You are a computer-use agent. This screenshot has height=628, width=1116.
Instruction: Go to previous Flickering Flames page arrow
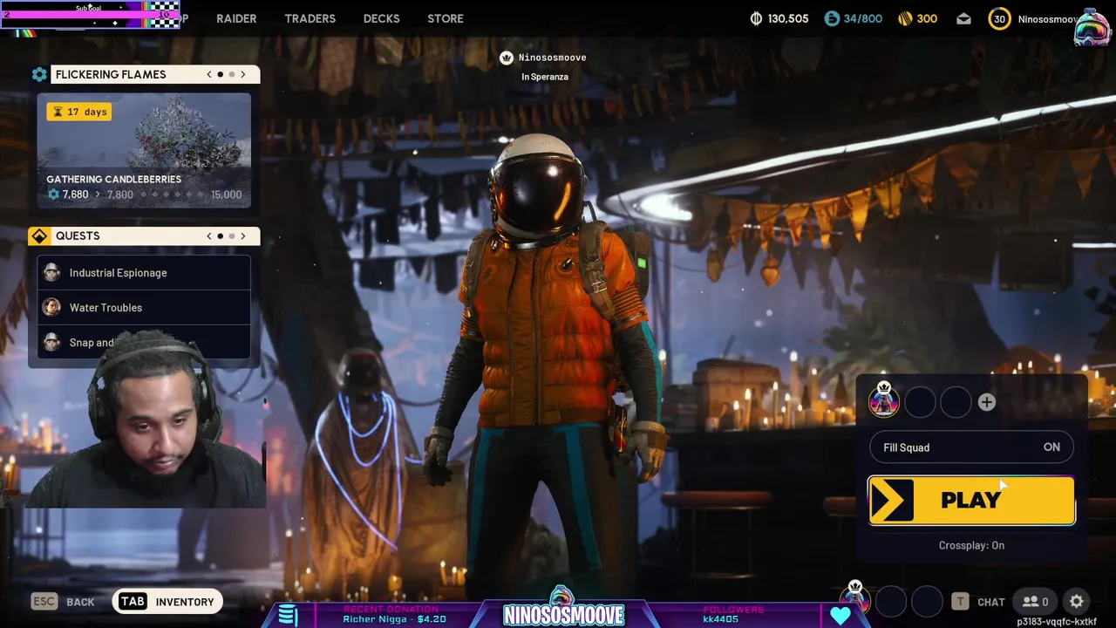pos(209,74)
